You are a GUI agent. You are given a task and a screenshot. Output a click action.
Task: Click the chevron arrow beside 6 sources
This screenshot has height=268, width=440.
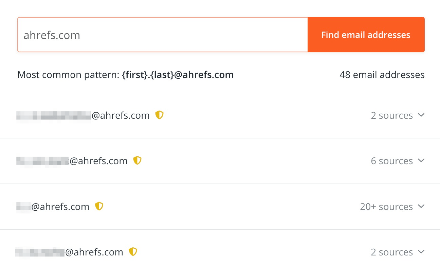tap(421, 160)
